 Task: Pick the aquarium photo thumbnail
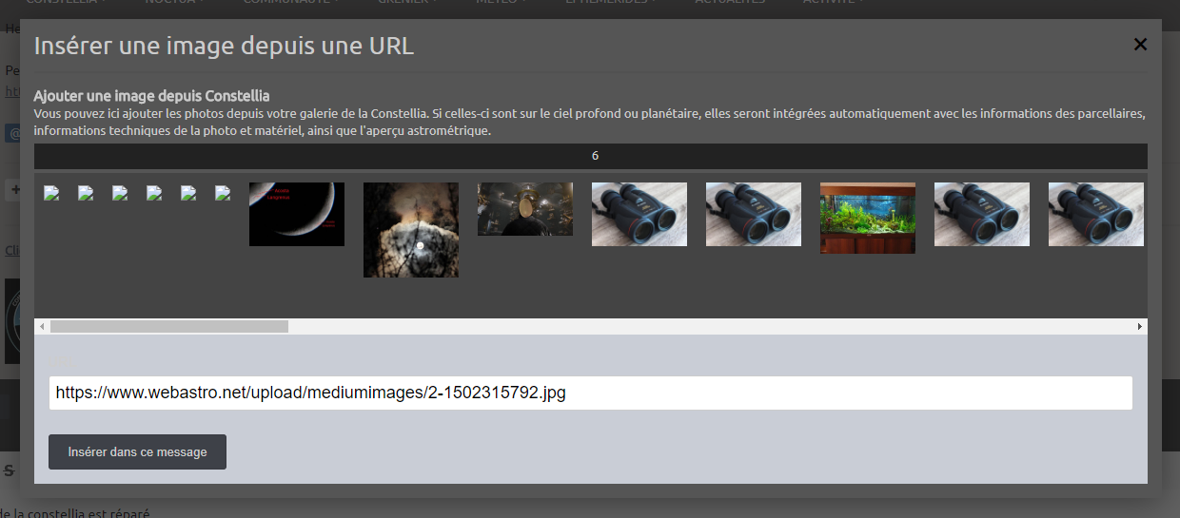tap(868, 218)
